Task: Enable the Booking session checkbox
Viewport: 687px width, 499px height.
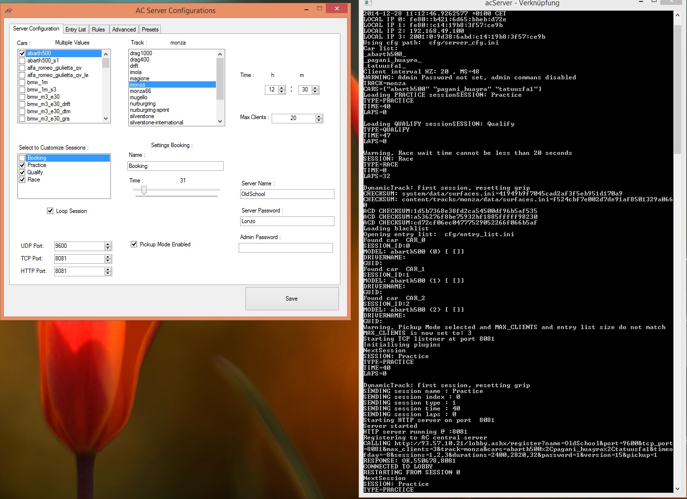Action: (x=22, y=158)
